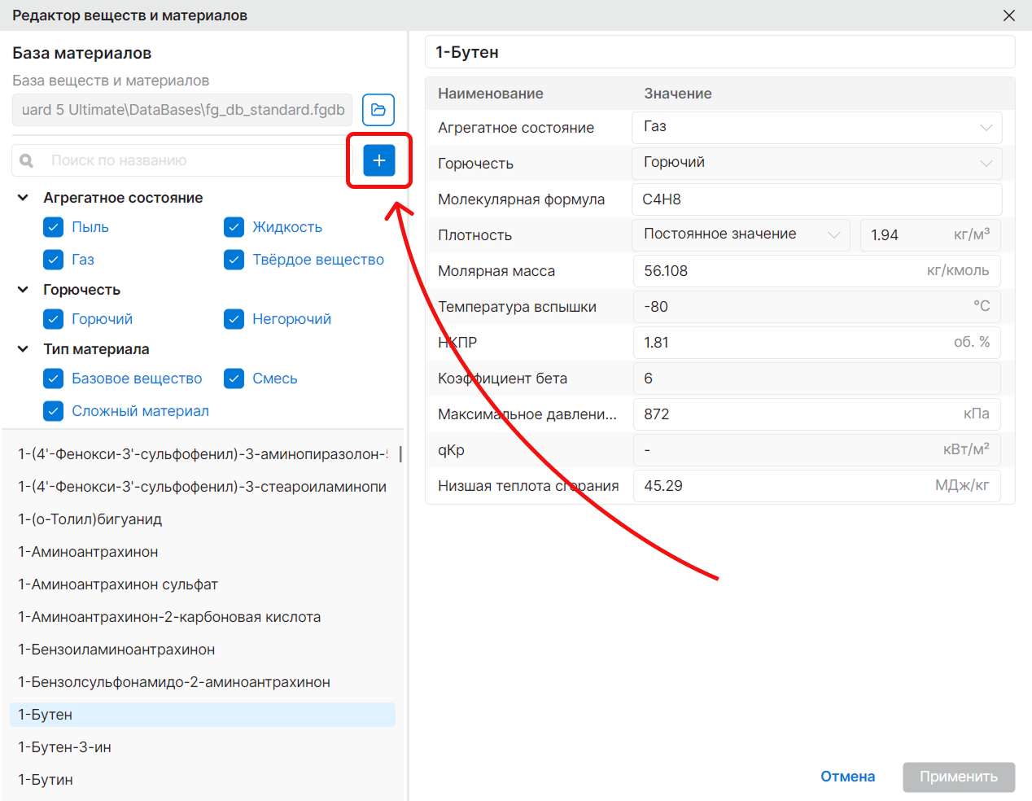Click the Отмена button

(x=848, y=777)
